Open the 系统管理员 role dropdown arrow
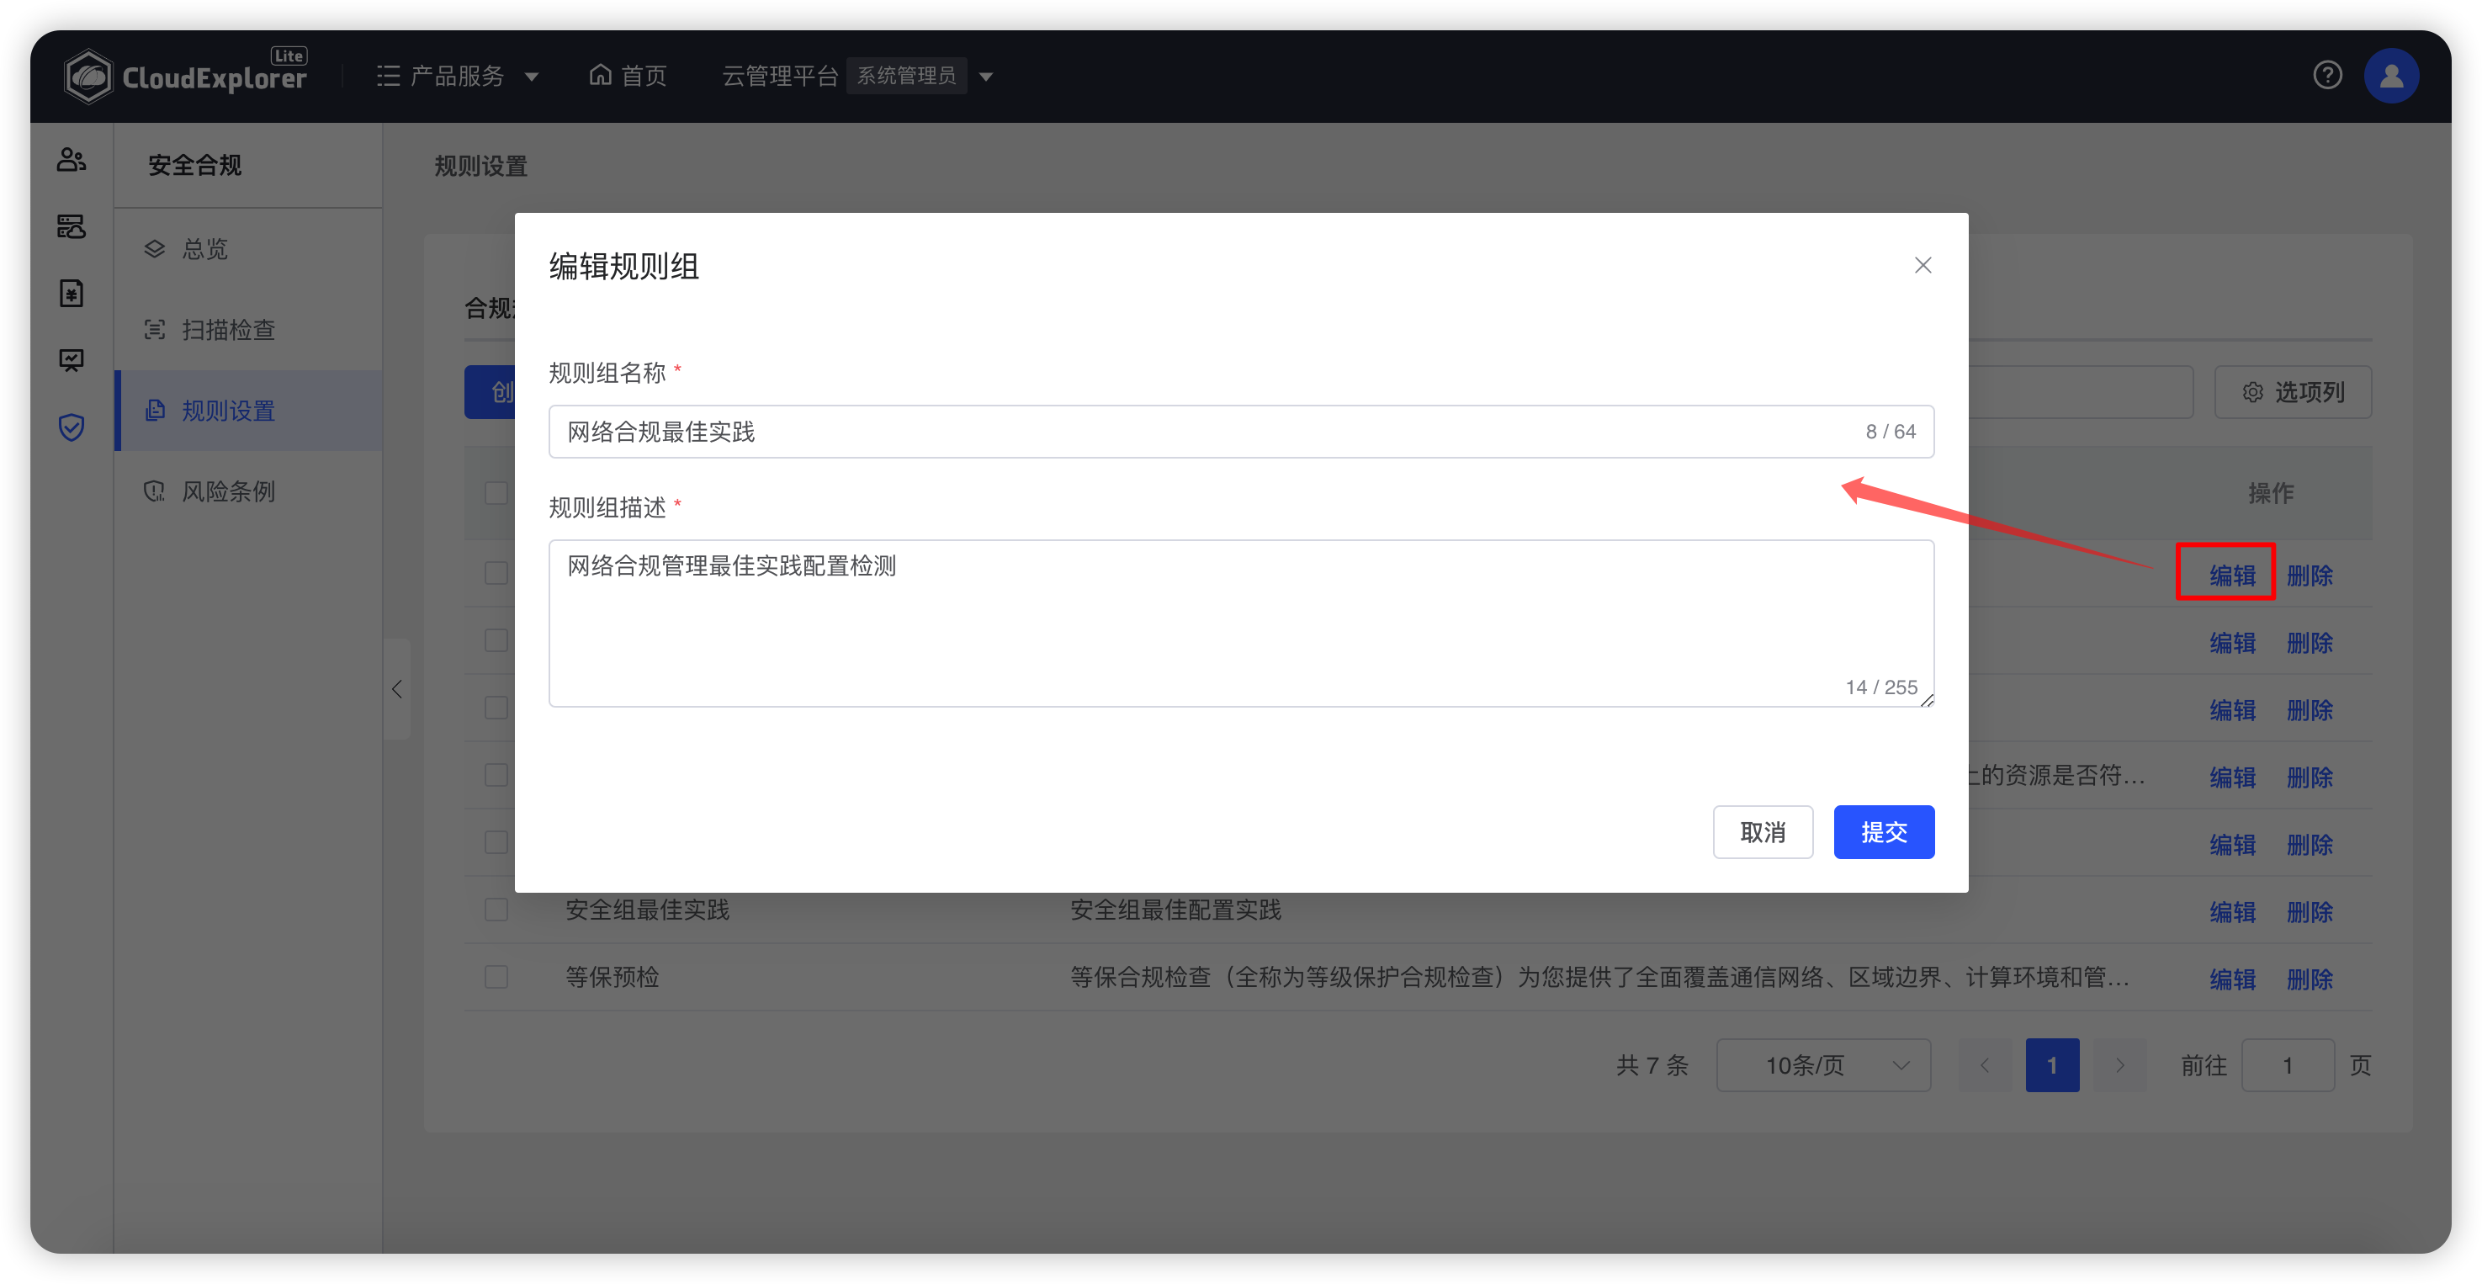 986,76
